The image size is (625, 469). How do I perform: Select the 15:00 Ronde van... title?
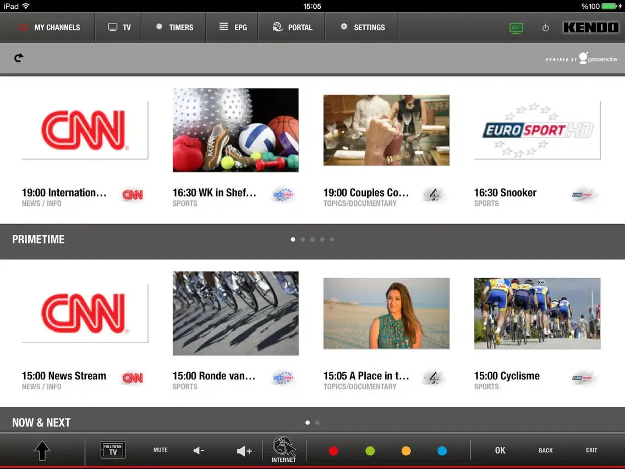pyautogui.click(x=214, y=375)
